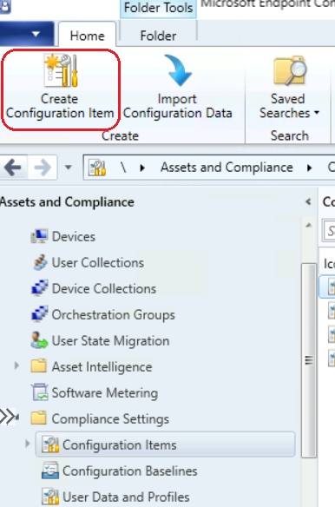
Task: Click the Create Configuration Item icon
Action: (61, 70)
